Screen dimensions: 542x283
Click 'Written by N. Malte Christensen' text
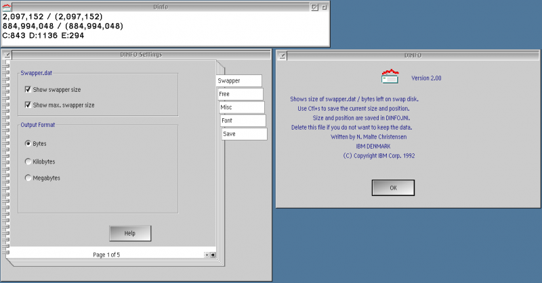coord(369,137)
